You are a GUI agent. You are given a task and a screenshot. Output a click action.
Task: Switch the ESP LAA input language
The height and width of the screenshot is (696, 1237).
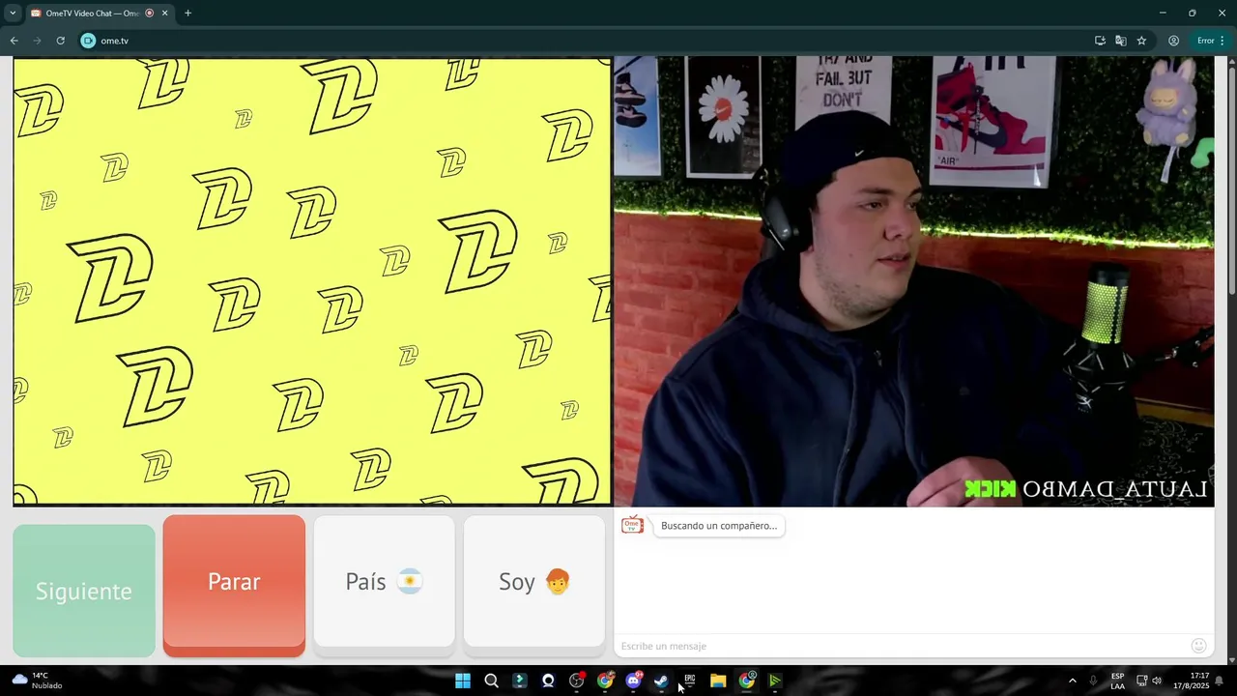click(x=1117, y=681)
